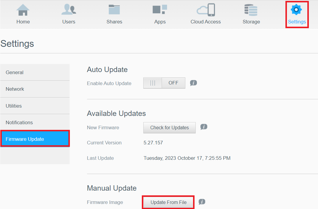Switch to the Network settings tab
The image size is (318, 209).
pyautogui.click(x=35, y=89)
